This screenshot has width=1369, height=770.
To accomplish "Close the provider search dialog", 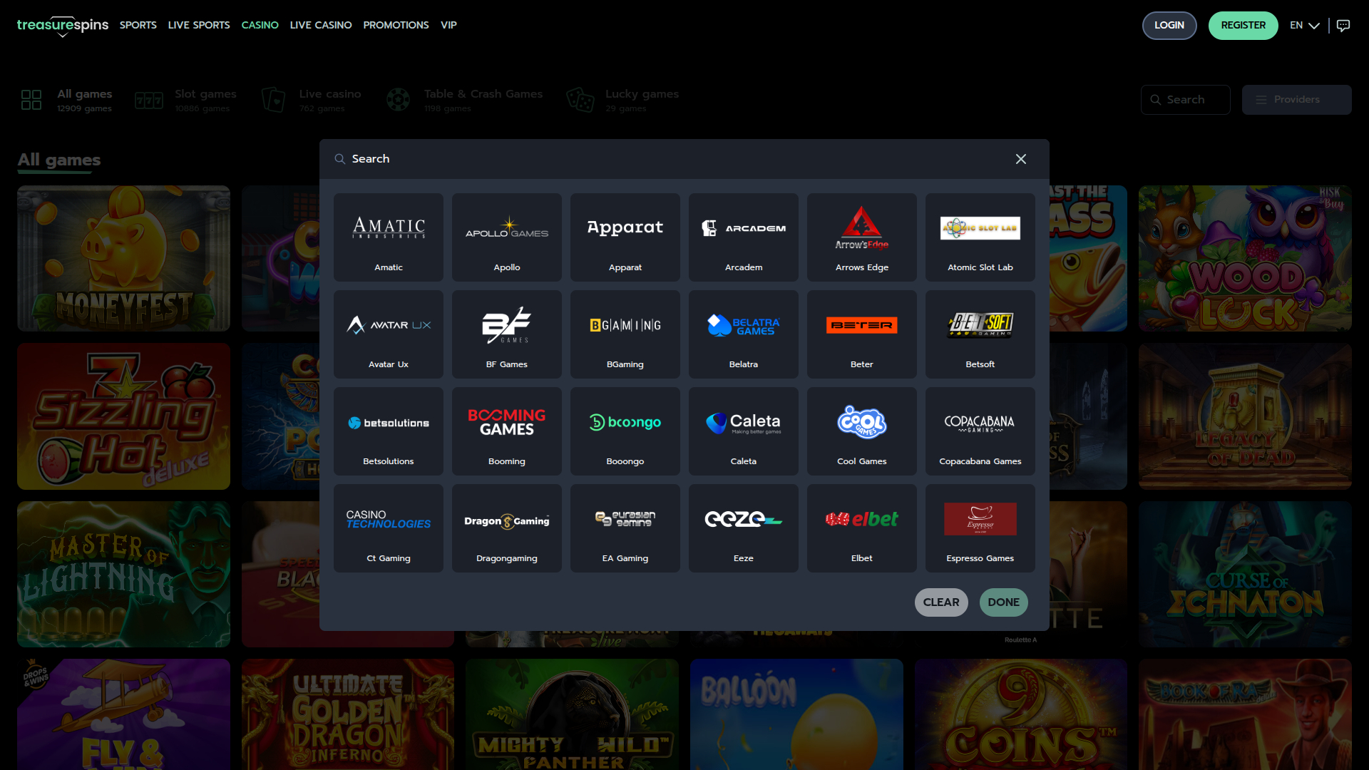I will (1020, 159).
